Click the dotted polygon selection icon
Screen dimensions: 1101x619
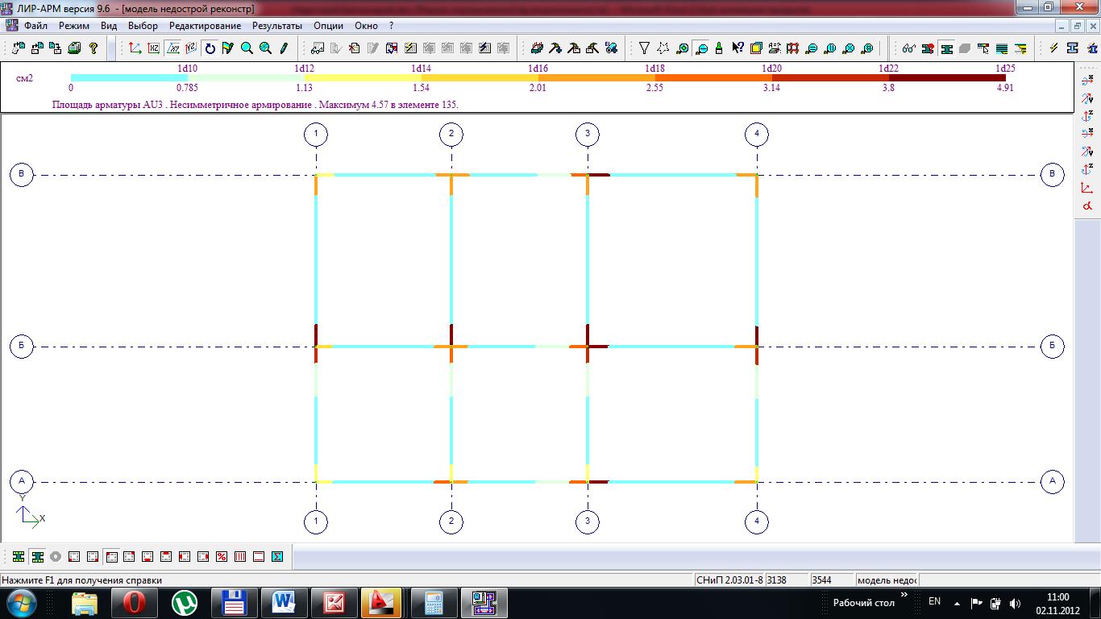point(663,48)
